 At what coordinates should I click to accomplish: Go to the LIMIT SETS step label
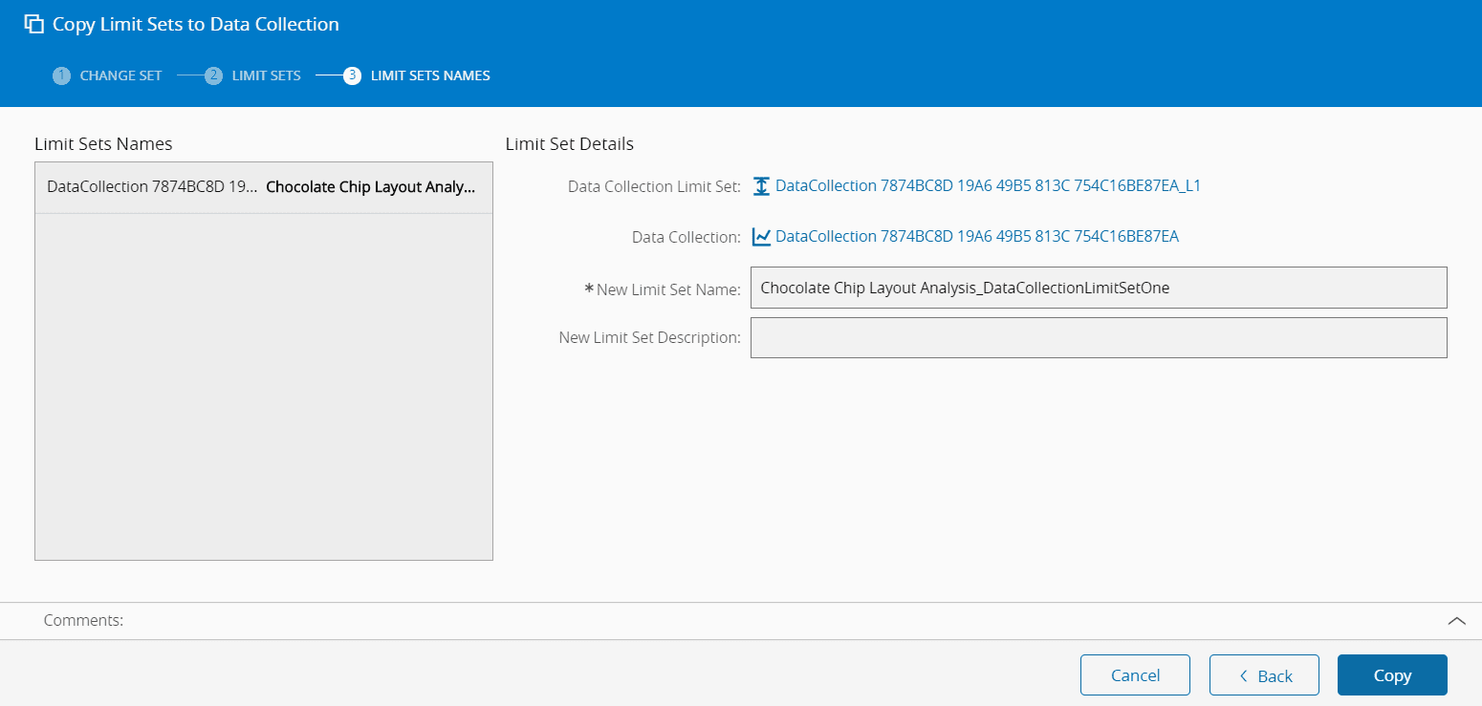[x=266, y=75]
